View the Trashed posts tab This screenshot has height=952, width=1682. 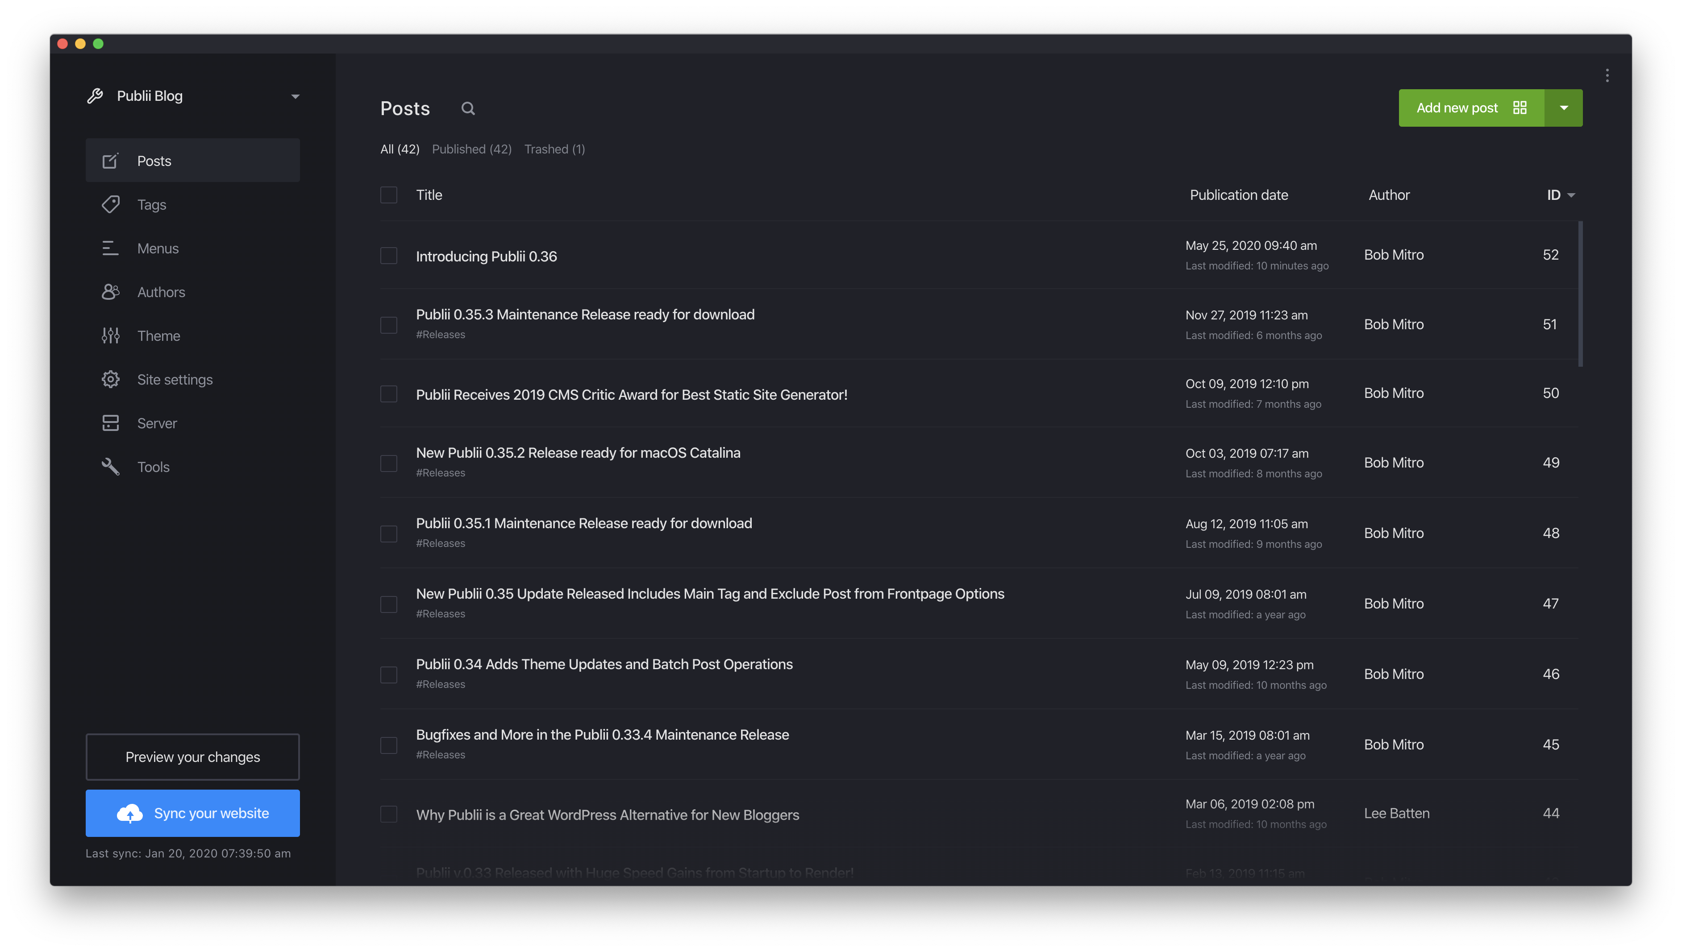click(554, 149)
